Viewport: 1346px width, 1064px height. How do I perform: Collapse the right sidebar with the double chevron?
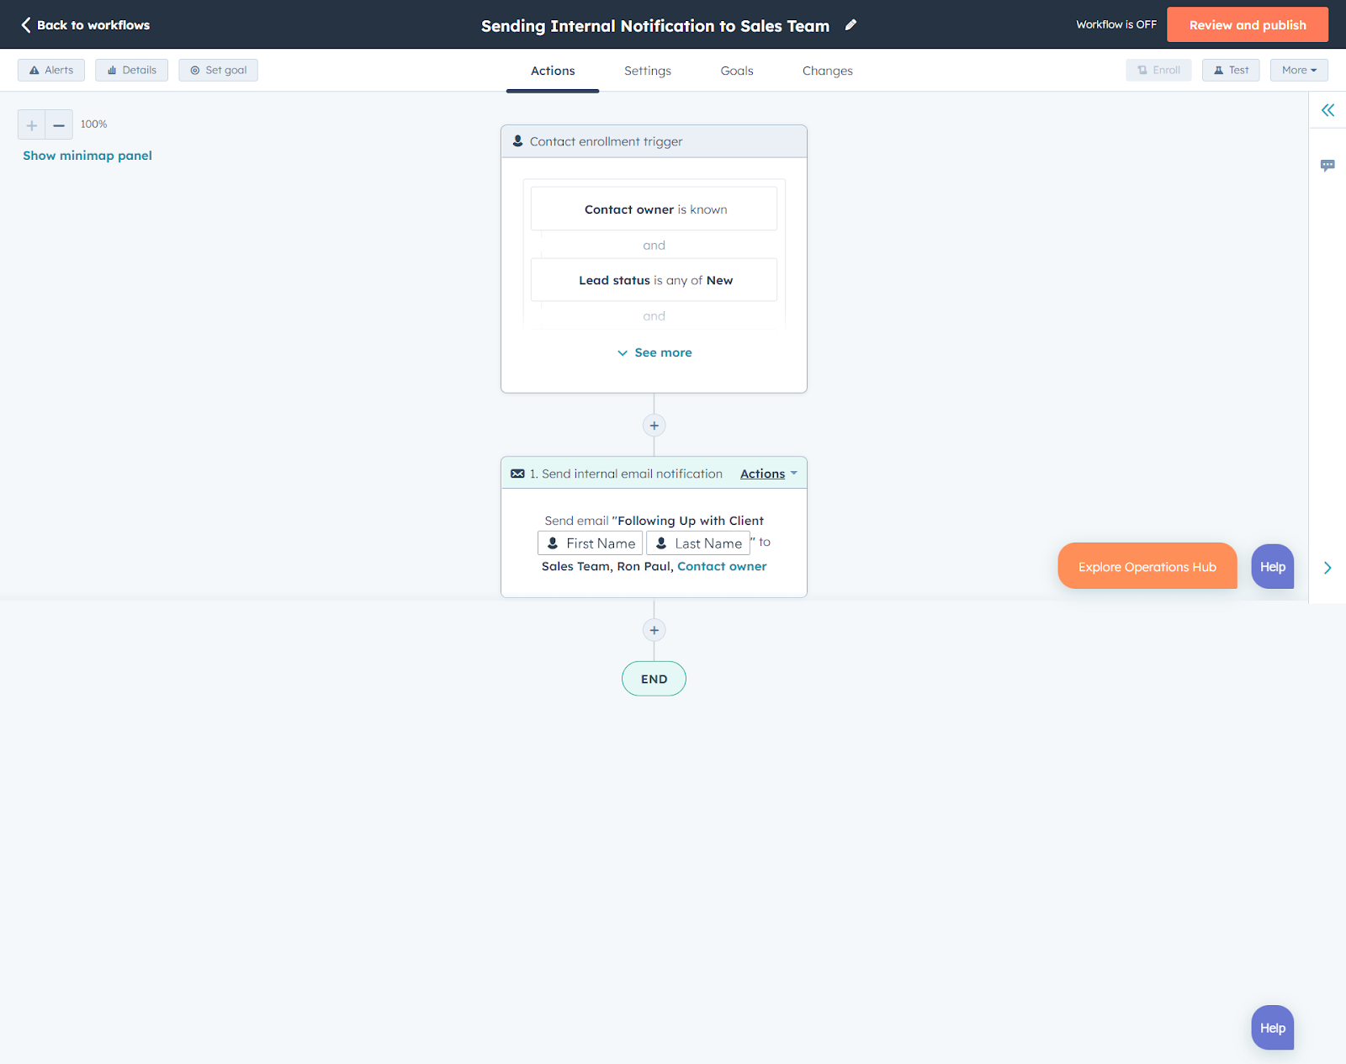coord(1328,109)
